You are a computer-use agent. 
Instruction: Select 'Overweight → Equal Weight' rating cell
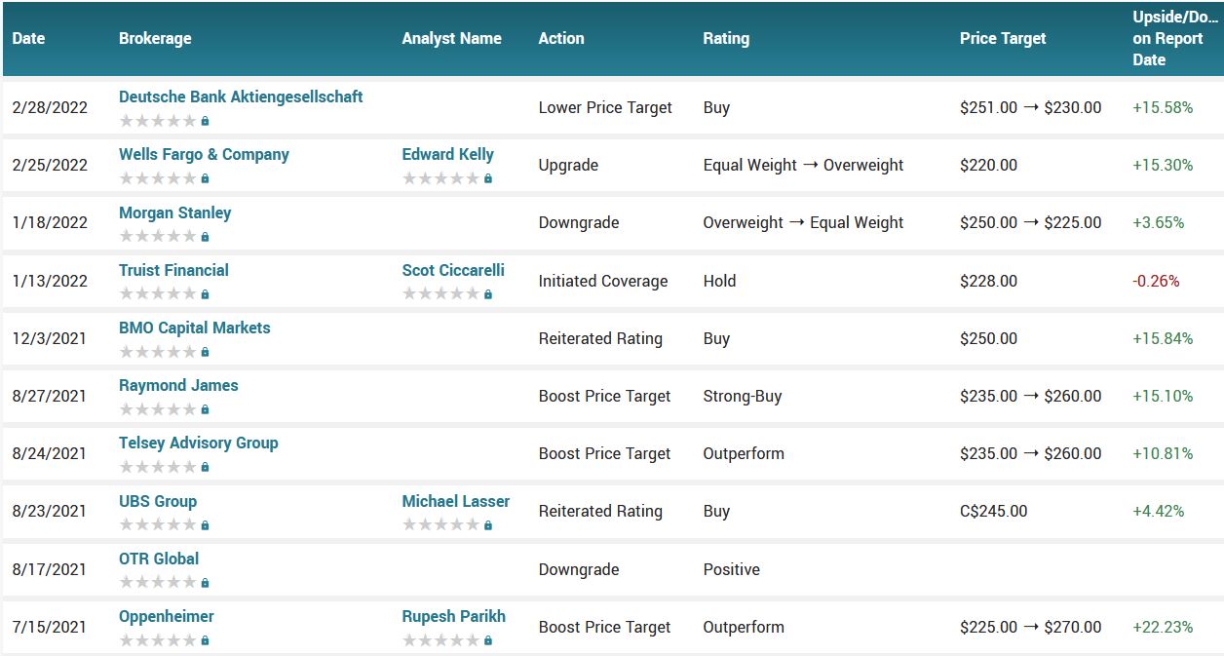click(x=803, y=222)
